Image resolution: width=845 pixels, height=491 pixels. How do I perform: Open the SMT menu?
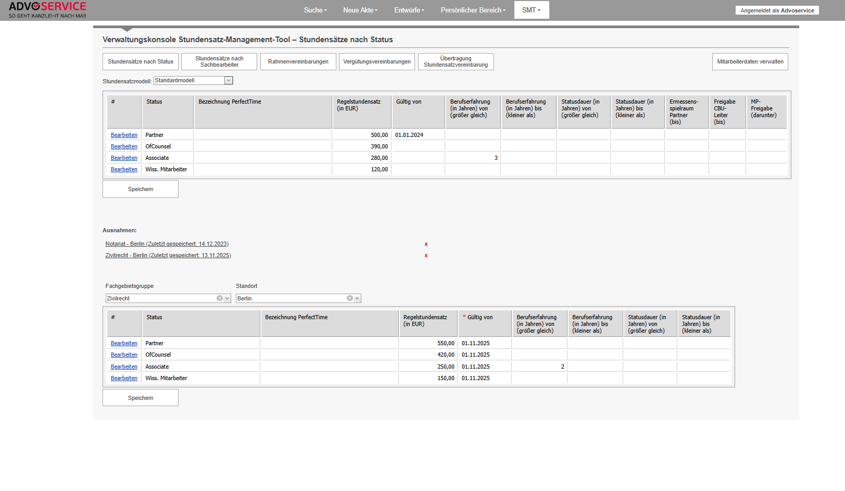[x=531, y=10]
